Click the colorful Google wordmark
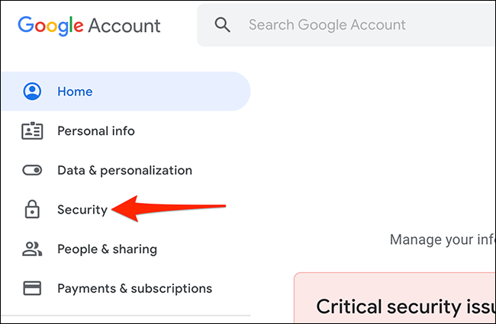This screenshot has height=324, width=496. click(x=50, y=25)
